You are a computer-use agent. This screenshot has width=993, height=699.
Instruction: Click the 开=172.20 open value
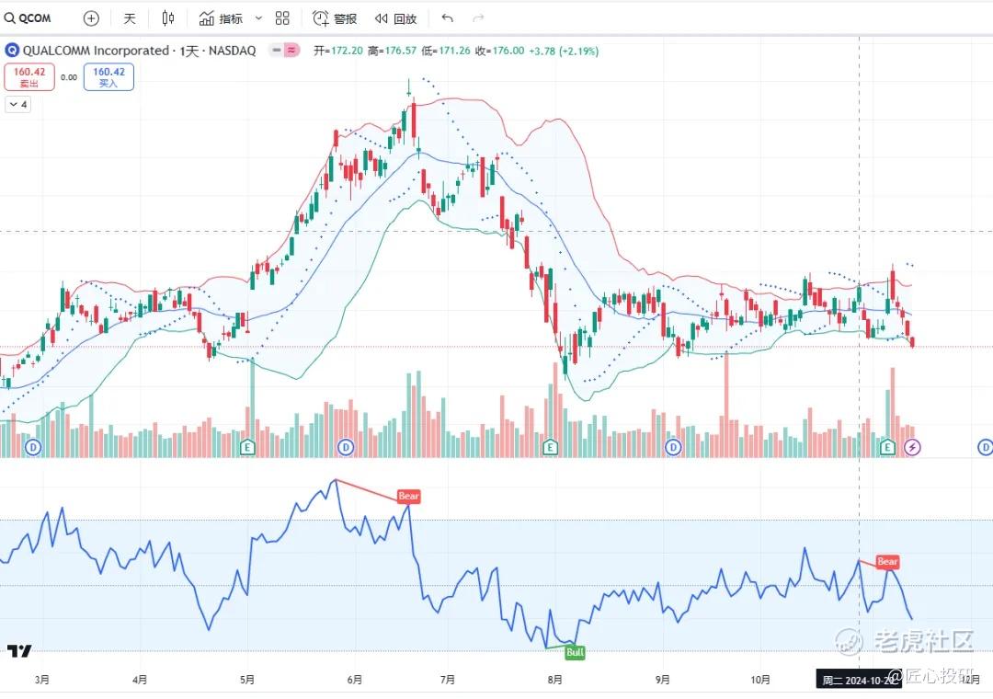(x=338, y=51)
